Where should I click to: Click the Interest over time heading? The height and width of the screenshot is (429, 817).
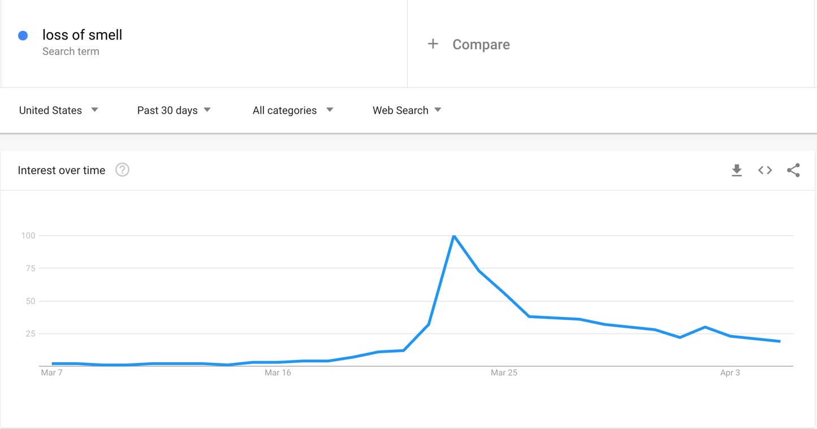pos(62,171)
